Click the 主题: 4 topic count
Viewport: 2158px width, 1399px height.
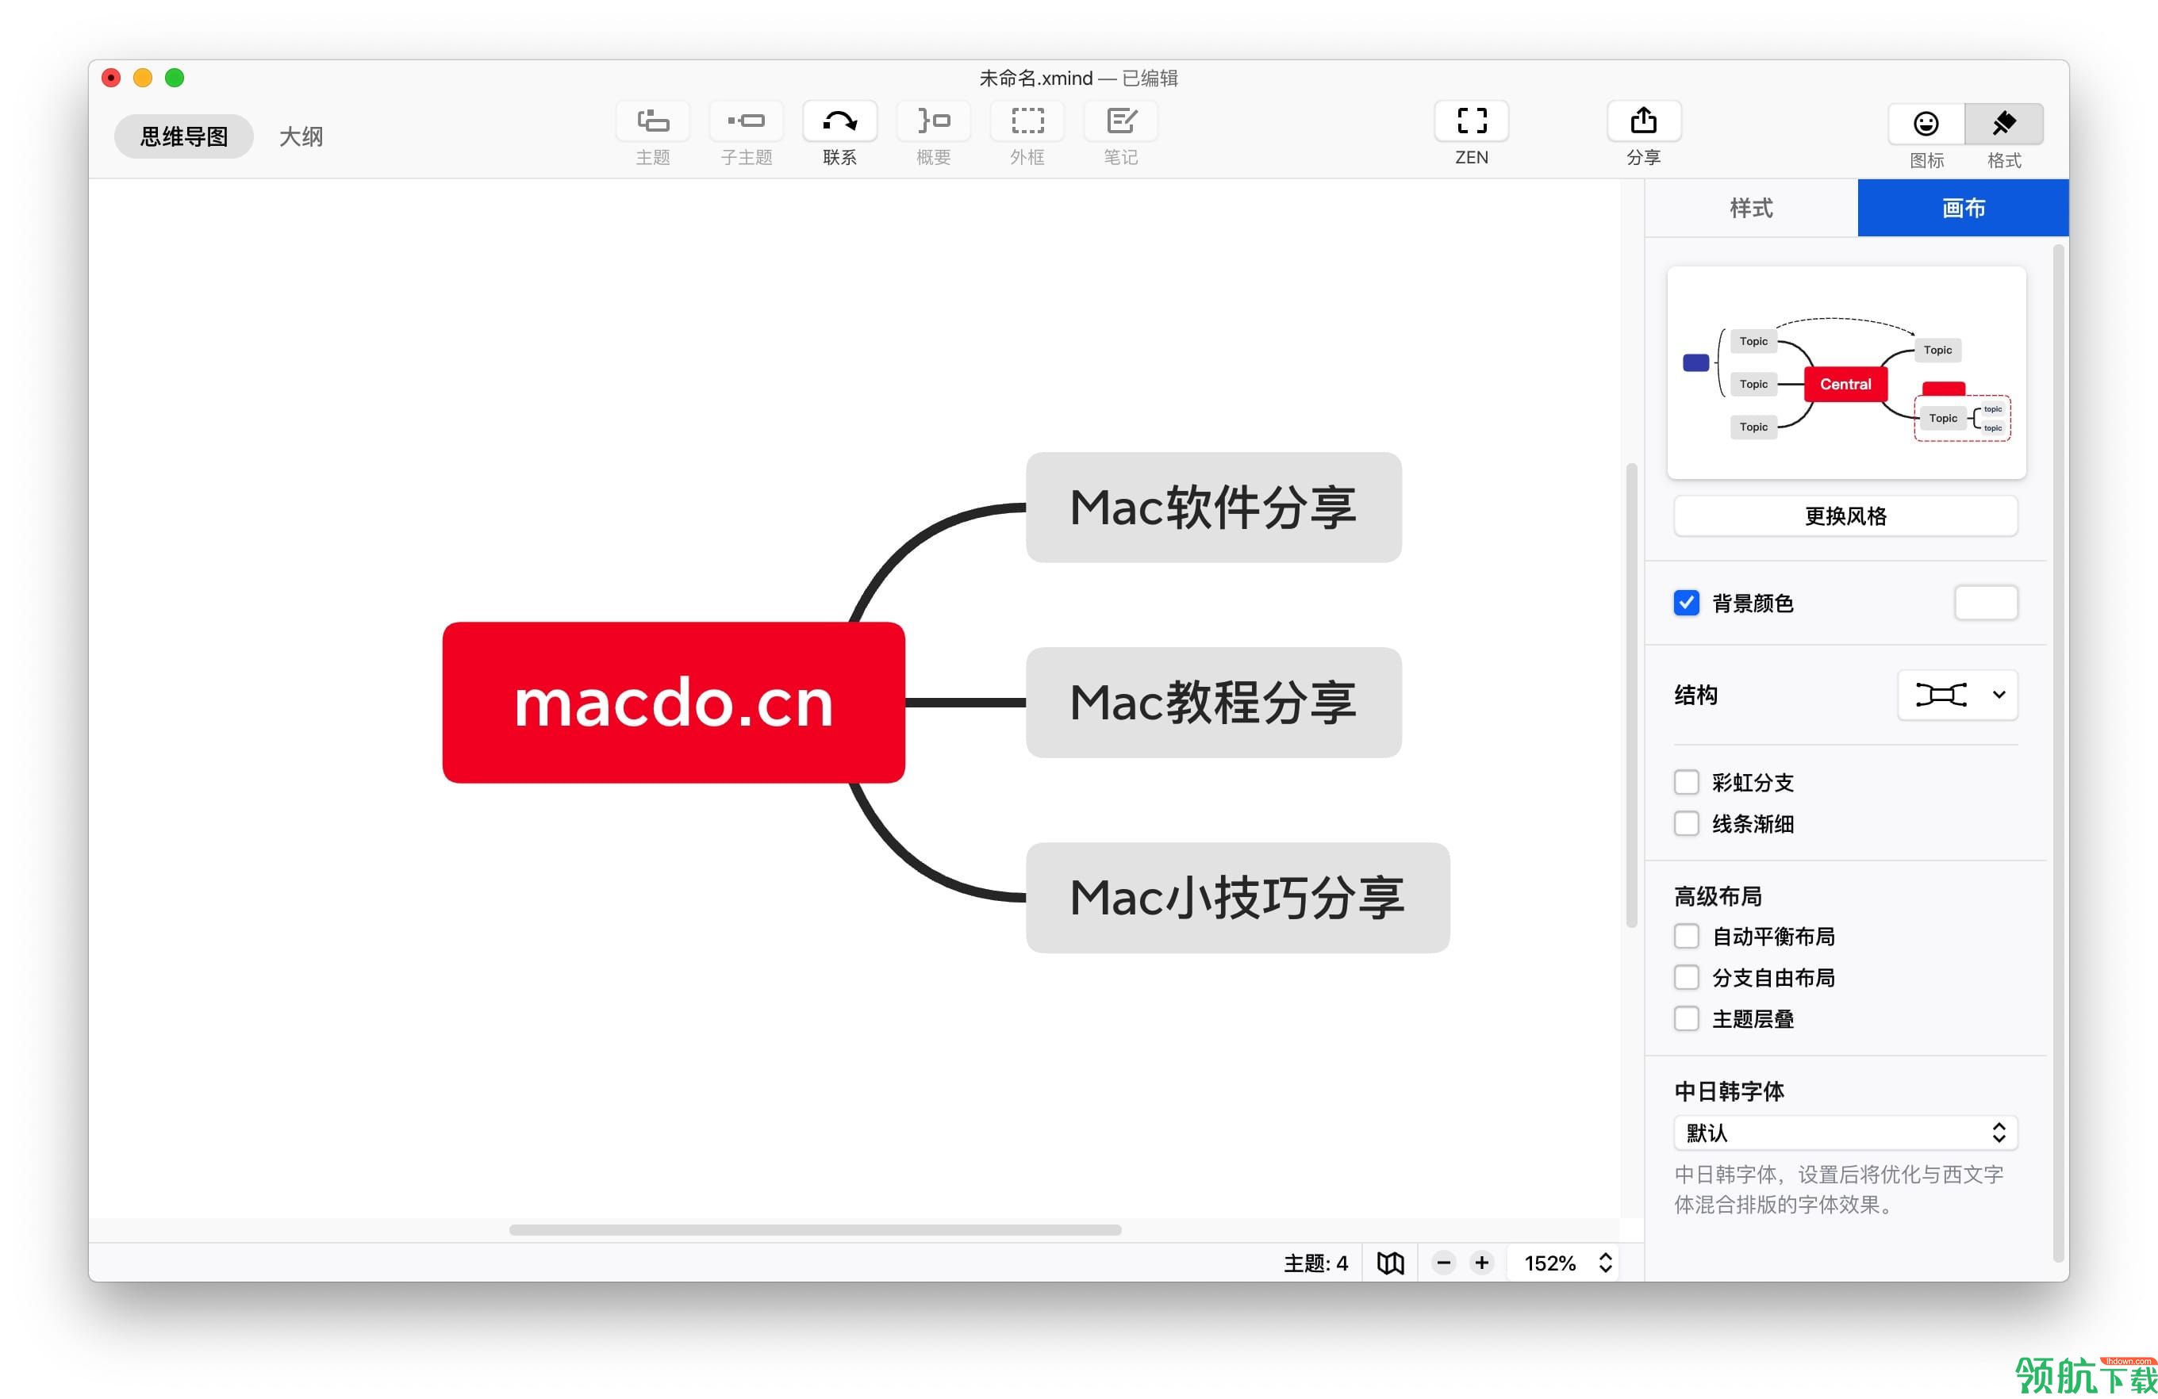[1315, 1263]
